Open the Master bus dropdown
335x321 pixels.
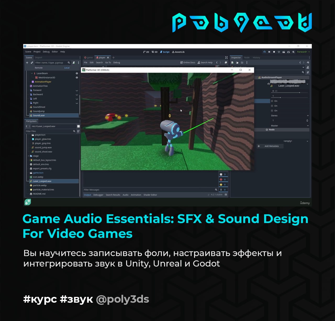290,126
